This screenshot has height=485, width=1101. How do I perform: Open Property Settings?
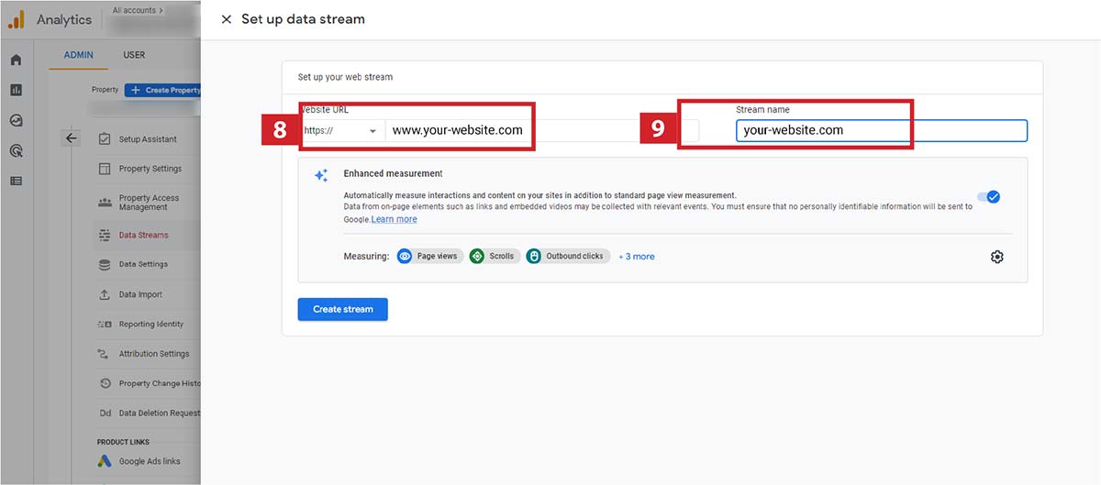coord(150,169)
